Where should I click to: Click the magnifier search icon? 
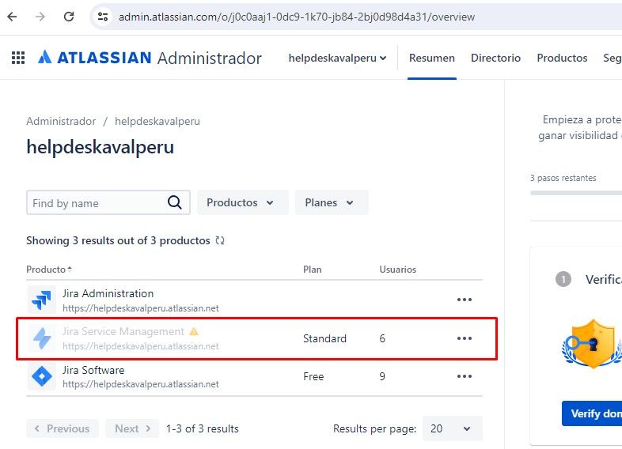[175, 202]
